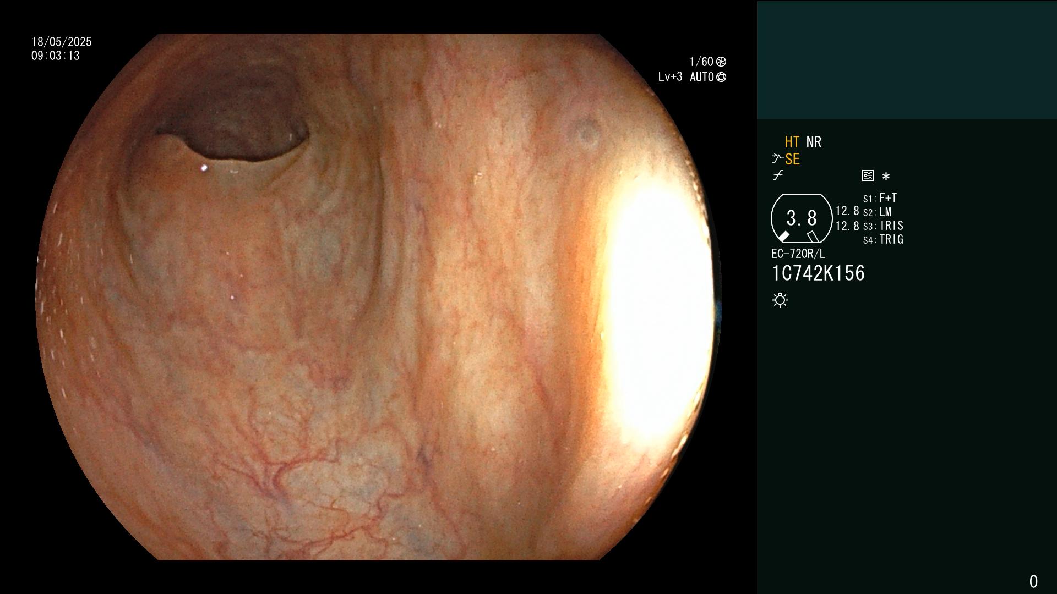Click the shutter speed icon next to 1/60

click(721, 62)
